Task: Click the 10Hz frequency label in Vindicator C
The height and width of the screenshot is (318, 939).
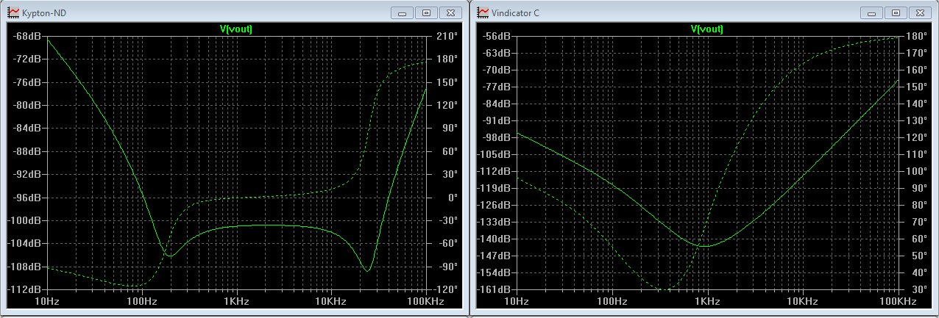Action: tap(518, 303)
